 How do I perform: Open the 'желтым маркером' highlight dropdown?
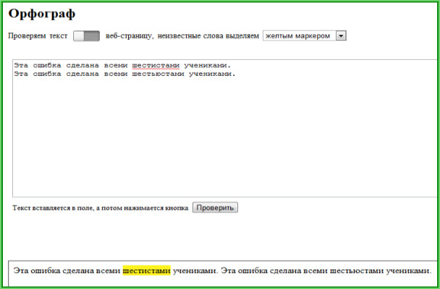[x=305, y=36]
